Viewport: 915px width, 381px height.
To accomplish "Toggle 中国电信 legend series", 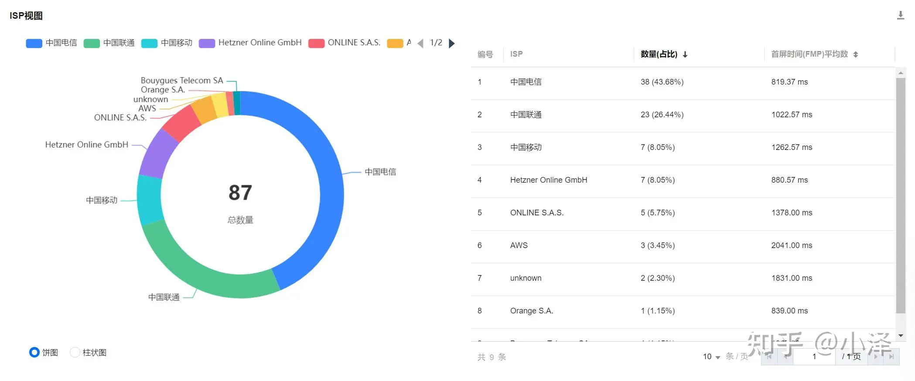I will point(51,43).
